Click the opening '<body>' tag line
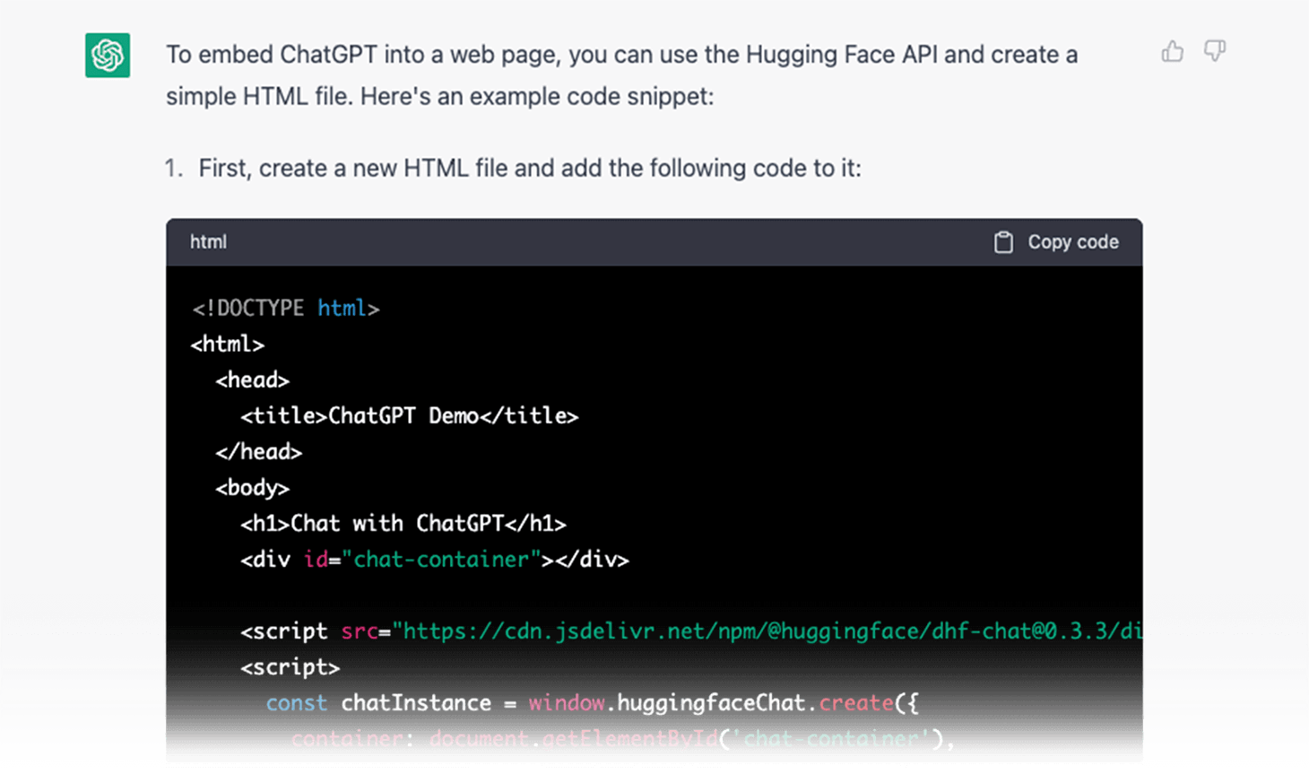Image resolution: width=1309 pixels, height=774 pixels. tap(252, 488)
